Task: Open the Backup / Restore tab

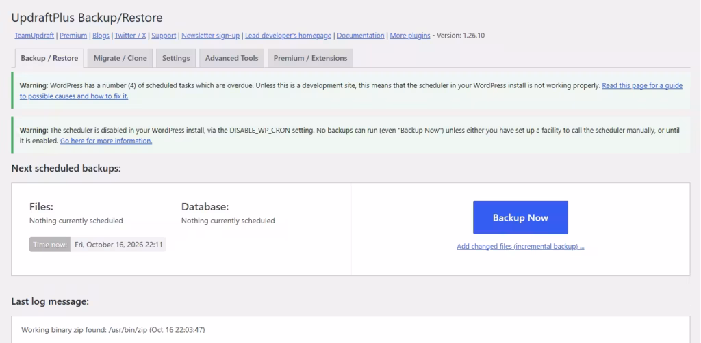Action: (x=49, y=58)
